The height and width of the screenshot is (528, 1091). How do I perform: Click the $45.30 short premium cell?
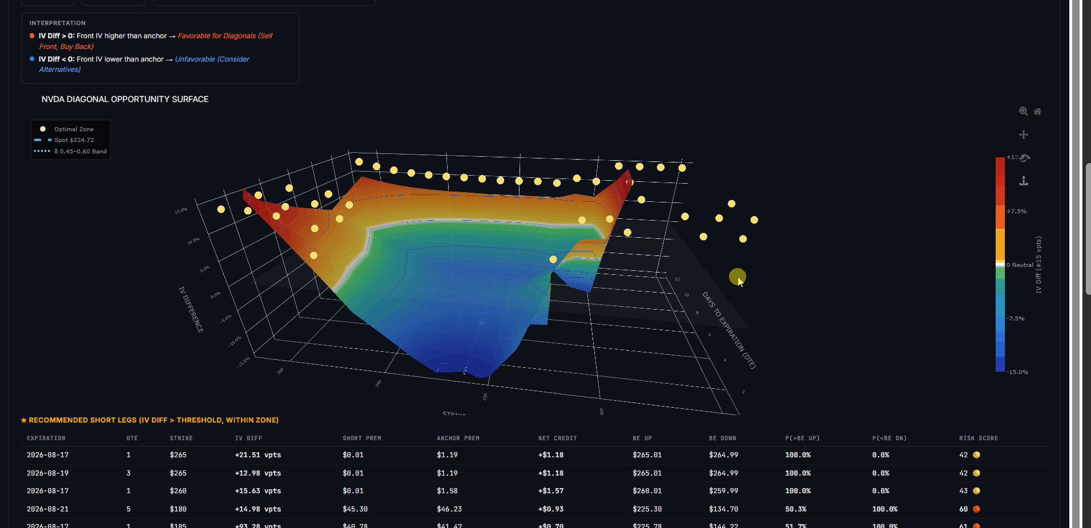[355, 509]
